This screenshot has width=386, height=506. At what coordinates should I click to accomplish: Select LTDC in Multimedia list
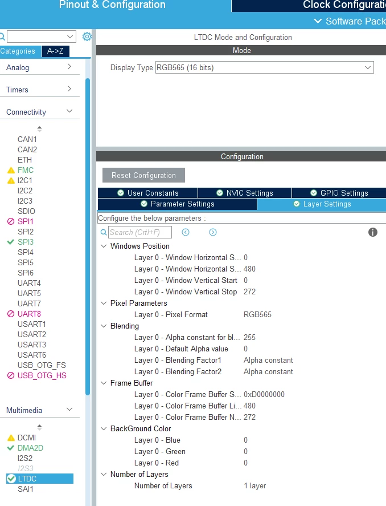pyautogui.click(x=40, y=479)
